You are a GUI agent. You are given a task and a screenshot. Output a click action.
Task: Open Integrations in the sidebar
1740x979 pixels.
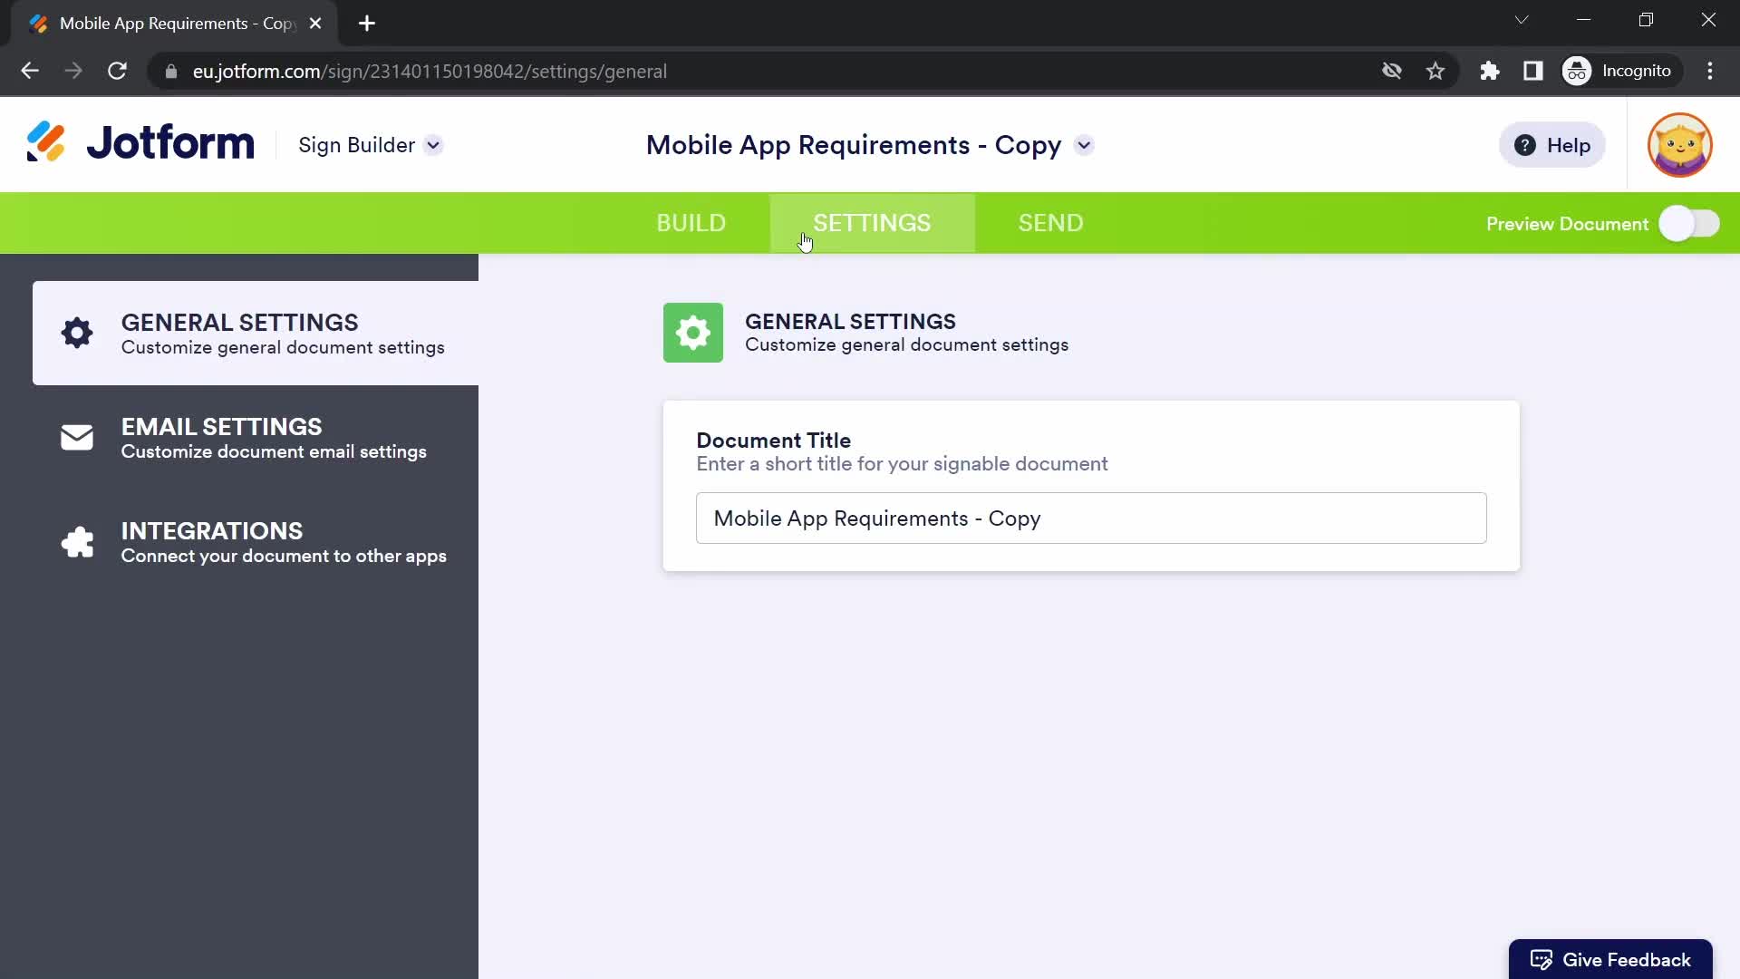tap(256, 542)
